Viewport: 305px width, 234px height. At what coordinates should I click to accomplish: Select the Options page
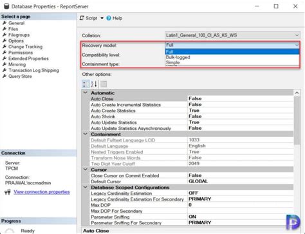[x=16, y=40]
